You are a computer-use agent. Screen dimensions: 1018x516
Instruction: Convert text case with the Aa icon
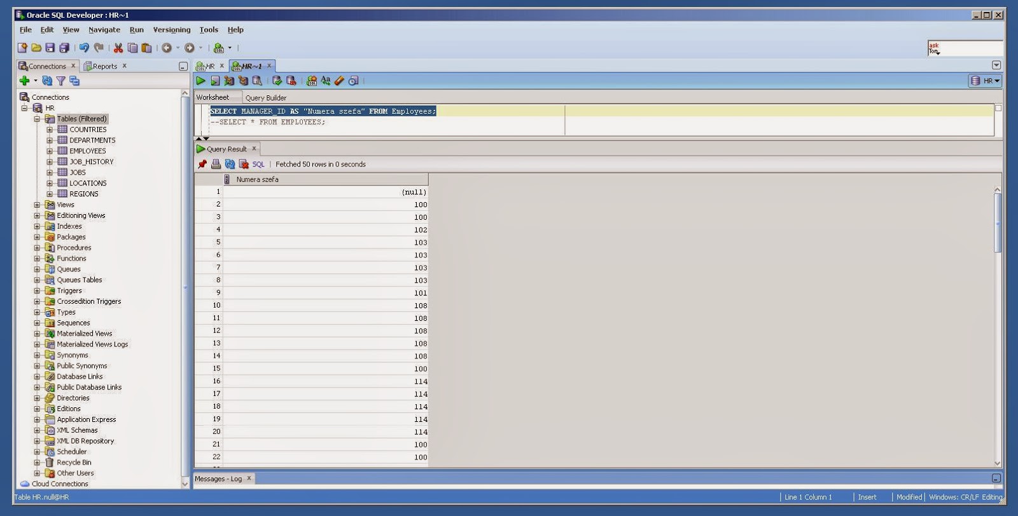tap(326, 81)
